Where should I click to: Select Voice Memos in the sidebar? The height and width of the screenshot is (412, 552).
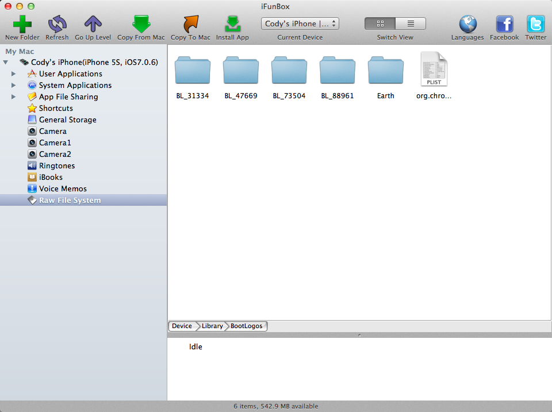point(63,188)
